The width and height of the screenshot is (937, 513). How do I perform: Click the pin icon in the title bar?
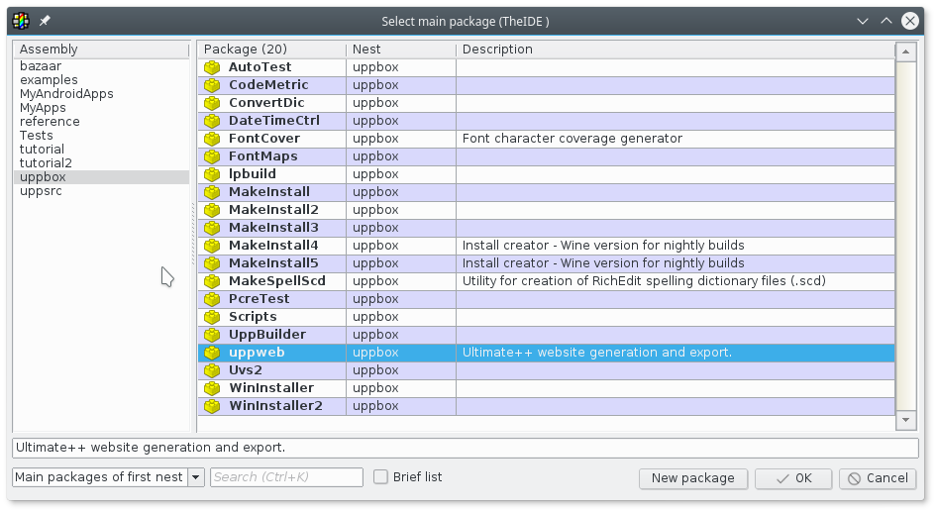(45, 21)
